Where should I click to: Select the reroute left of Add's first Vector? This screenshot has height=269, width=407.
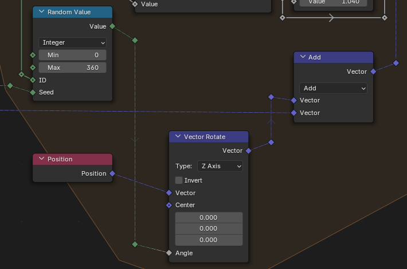(x=271, y=97)
